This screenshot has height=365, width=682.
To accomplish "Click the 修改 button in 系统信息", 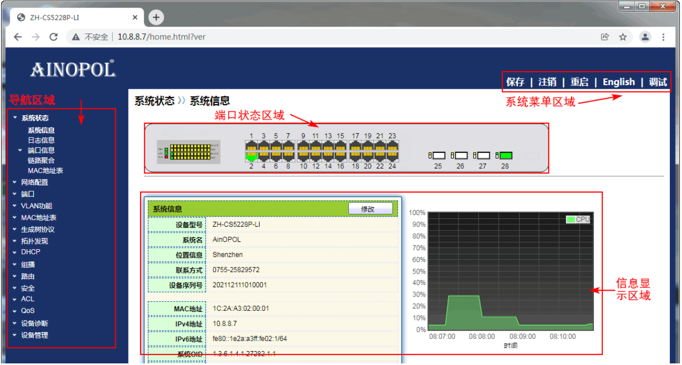I will (x=370, y=209).
